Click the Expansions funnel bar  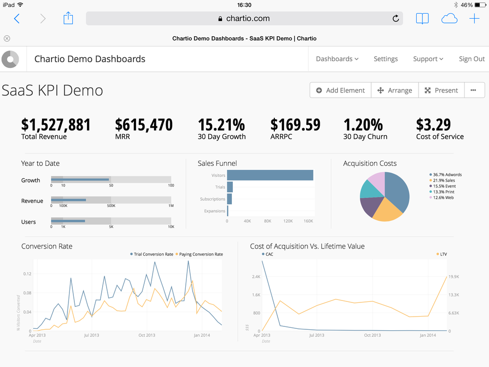coord(228,210)
